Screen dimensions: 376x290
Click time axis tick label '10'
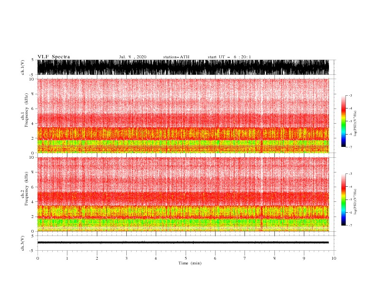(x=334, y=258)
